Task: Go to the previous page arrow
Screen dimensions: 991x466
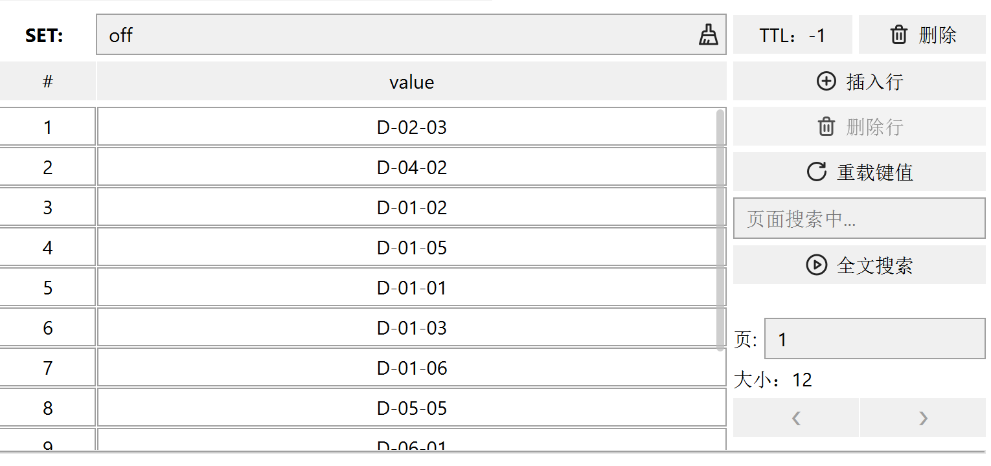Action: (x=796, y=418)
